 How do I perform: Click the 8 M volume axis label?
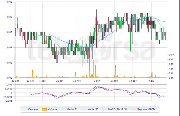(x=171, y=59)
